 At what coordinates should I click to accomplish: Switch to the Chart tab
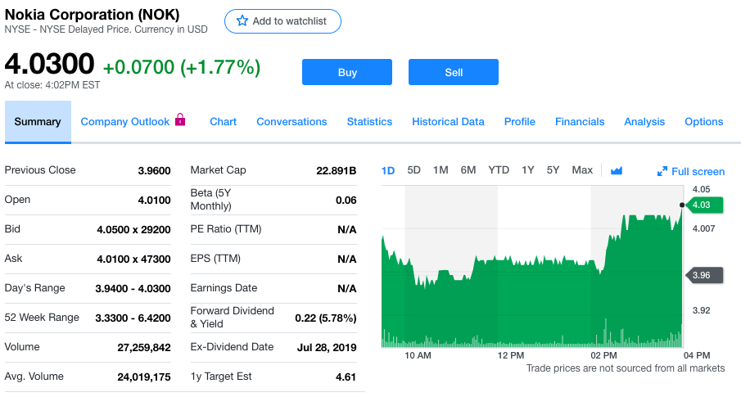223,122
